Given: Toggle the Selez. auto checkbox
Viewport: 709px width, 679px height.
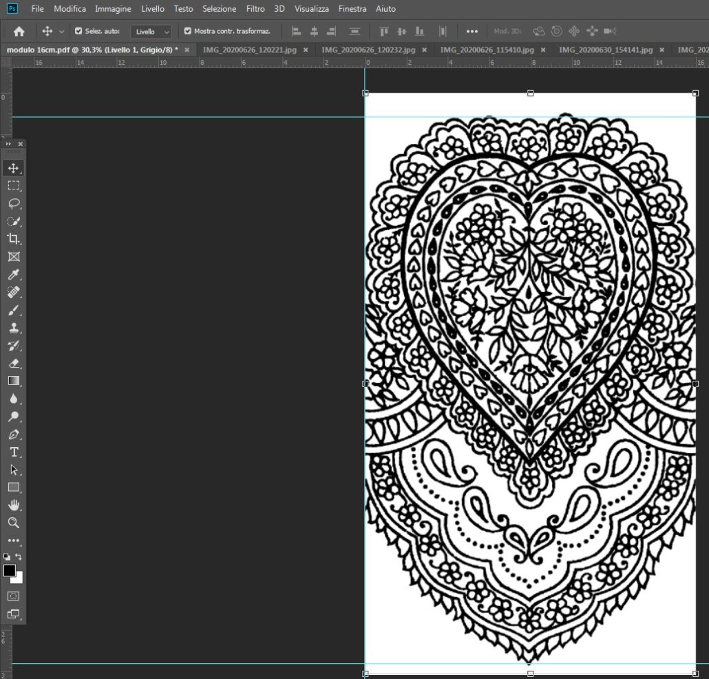Looking at the screenshot, I should point(78,31).
